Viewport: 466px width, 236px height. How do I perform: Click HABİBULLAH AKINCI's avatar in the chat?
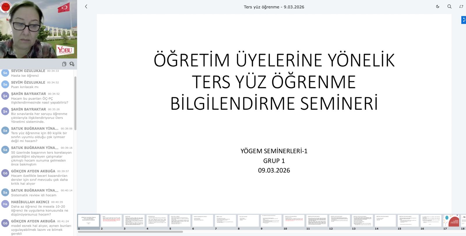(x=5, y=204)
